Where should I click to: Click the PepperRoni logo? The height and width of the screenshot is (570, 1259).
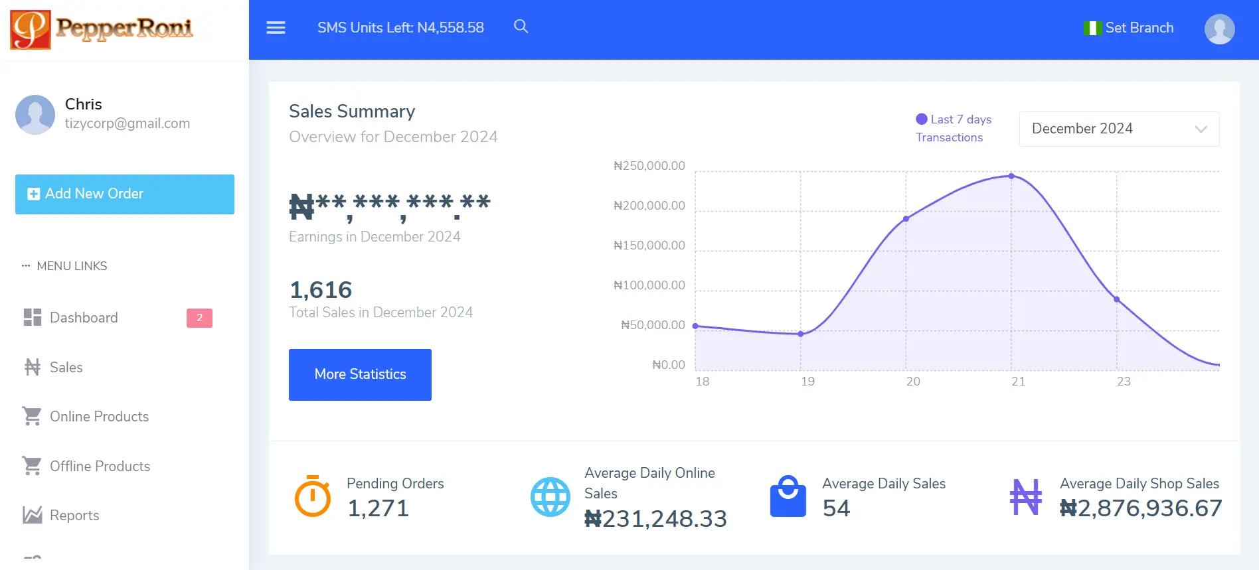point(102,29)
